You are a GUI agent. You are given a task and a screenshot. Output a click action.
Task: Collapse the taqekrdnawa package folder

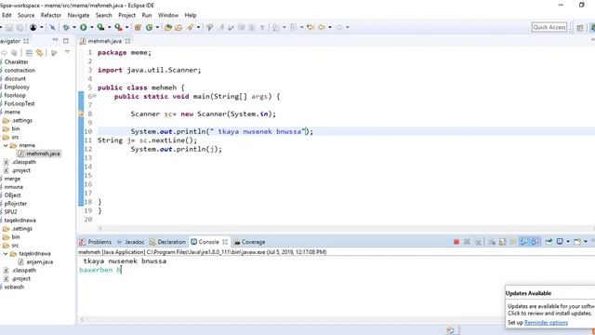tap(6, 254)
